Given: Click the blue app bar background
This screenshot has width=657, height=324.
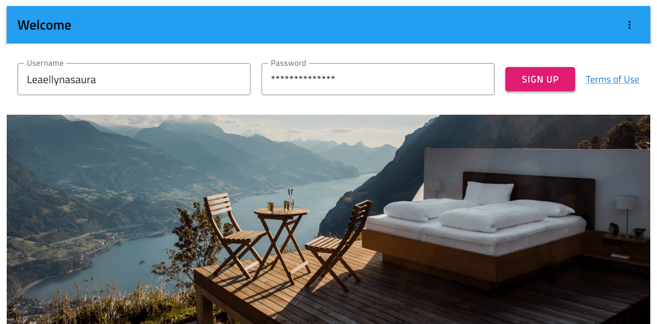Looking at the screenshot, I should click(329, 25).
